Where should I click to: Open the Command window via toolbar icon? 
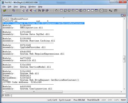(x=61, y=10)
